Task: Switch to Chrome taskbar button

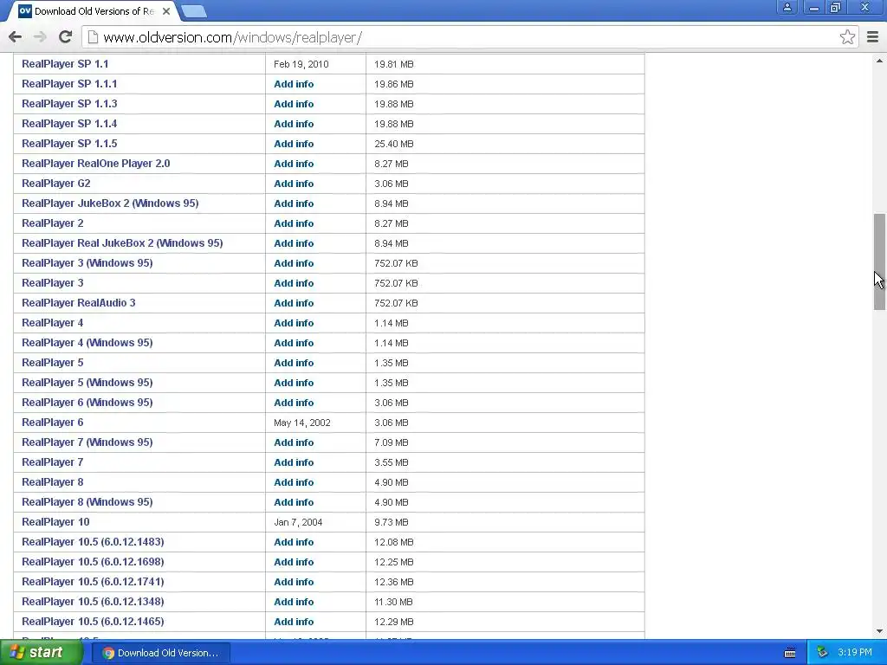Action: (160, 653)
